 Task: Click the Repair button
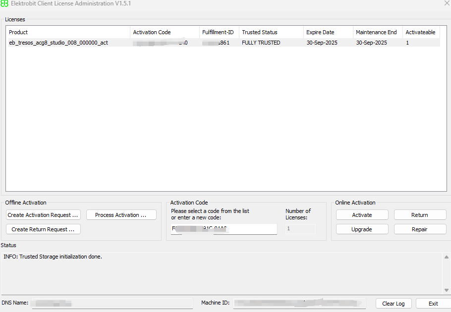[x=420, y=229]
